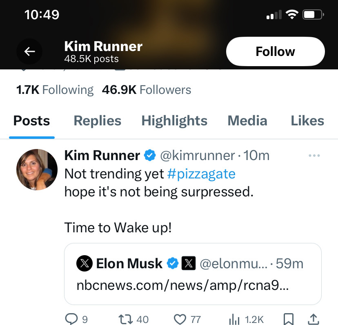338x325 pixels.
Task: Switch to the Highlights tab
Action: point(174,121)
